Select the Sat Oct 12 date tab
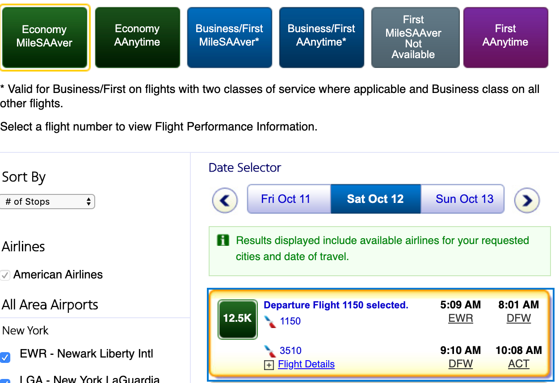The height and width of the screenshot is (383, 559). 375,199
